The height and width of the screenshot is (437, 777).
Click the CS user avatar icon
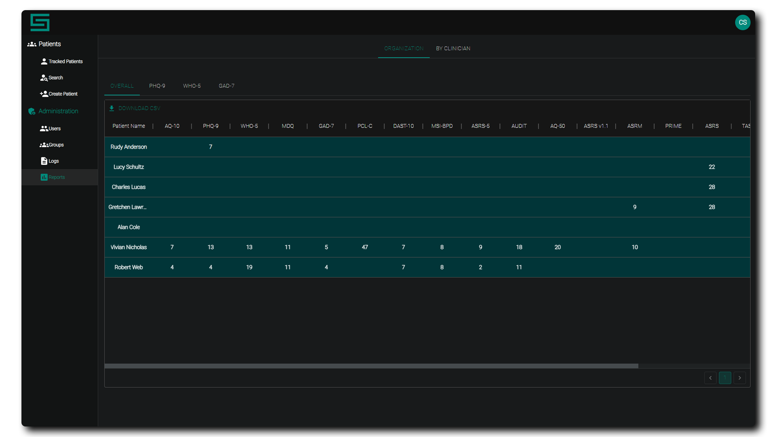743,22
